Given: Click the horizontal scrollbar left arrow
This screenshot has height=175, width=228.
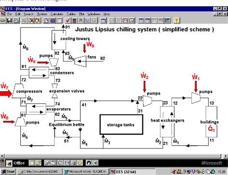Looking at the screenshot, I should click(2, 156).
